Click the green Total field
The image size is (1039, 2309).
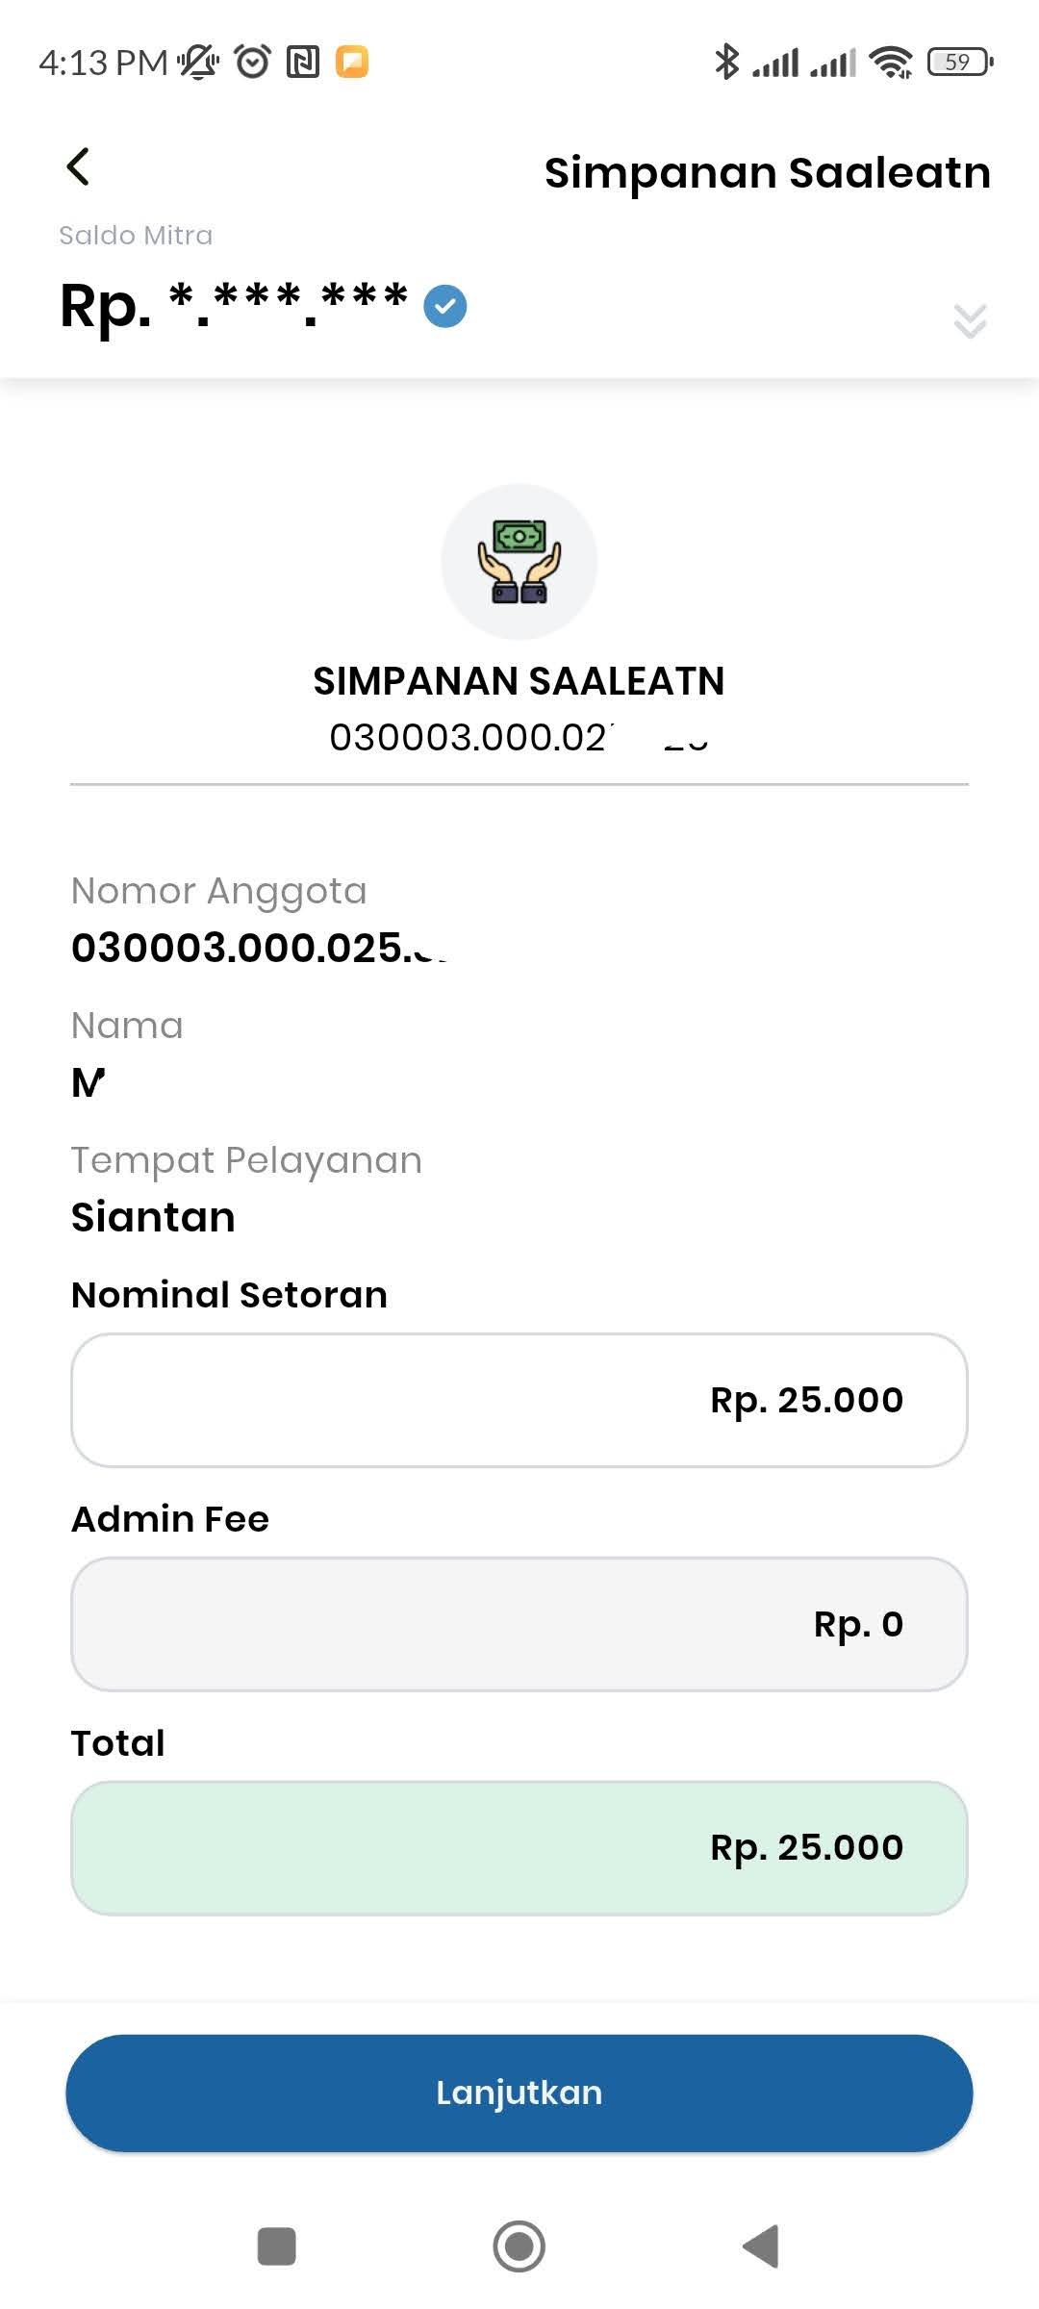coord(519,1848)
